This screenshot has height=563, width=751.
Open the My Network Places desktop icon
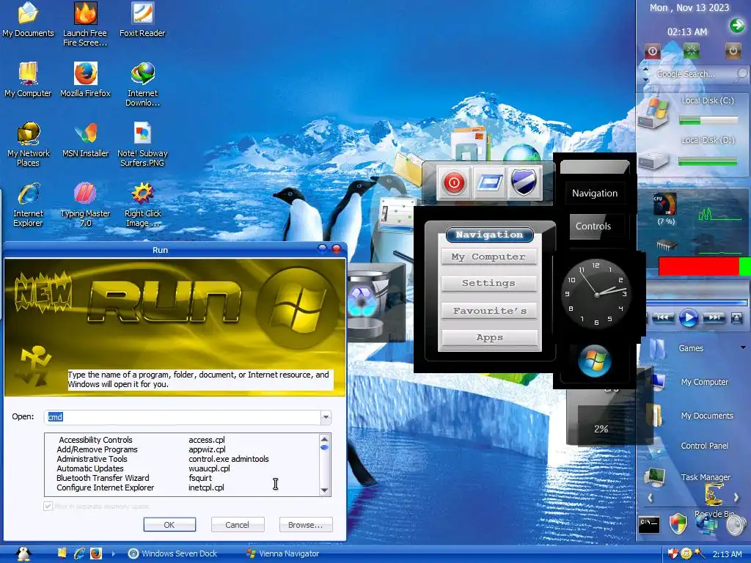[29, 144]
